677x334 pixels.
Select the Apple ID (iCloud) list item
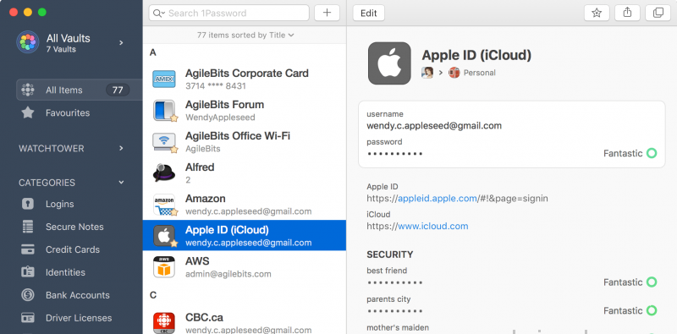click(245, 236)
